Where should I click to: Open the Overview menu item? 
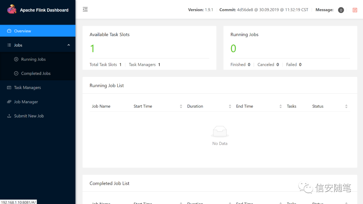pos(38,31)
